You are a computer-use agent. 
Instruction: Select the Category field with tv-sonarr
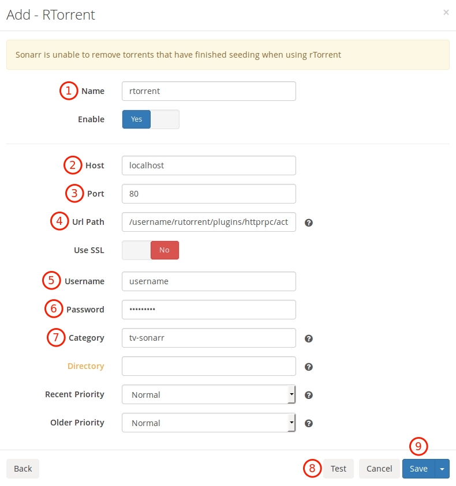(x=208, y=338)
